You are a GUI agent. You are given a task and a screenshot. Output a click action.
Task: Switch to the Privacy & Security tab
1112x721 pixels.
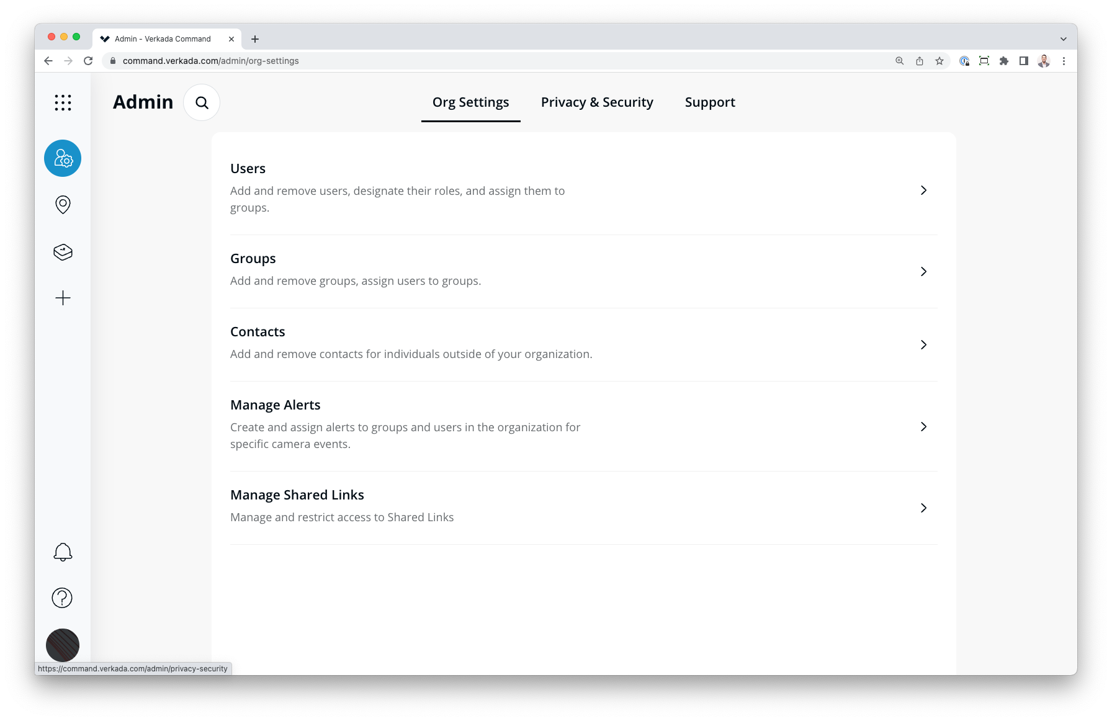tap(597, 102)
